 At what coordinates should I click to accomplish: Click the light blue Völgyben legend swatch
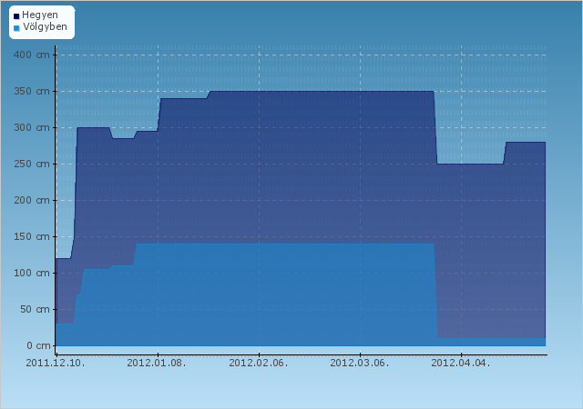pyautogui.click(x=16, y=28)
